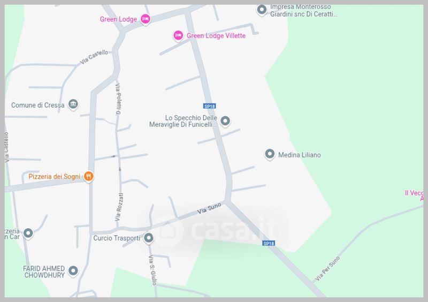The width and height of the screenshot is (428, 302).
Task: Click the upper SP18 road shield
Action: (210, 106)
